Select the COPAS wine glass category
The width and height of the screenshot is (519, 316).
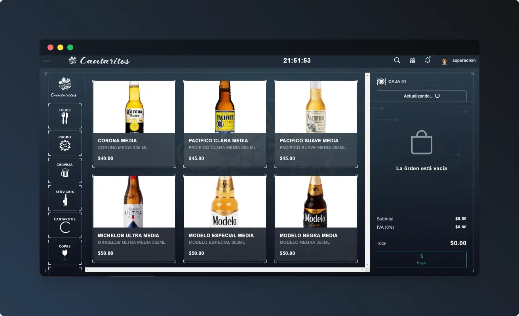click(x=65, y=253)
